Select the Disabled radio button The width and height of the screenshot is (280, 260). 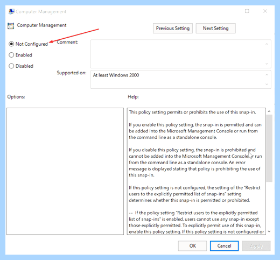coord(11,66)
